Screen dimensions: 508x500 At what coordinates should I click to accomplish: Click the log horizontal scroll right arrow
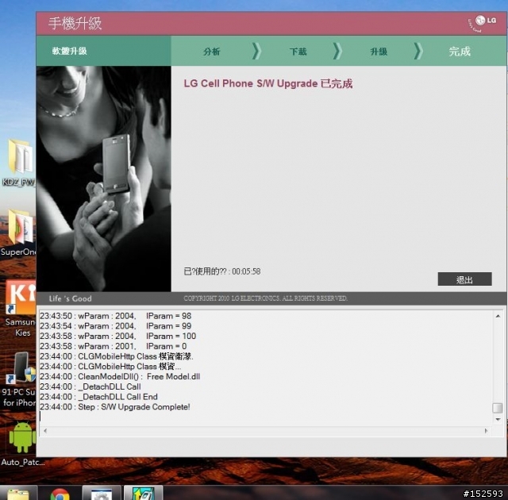click(x=486, y=431)
